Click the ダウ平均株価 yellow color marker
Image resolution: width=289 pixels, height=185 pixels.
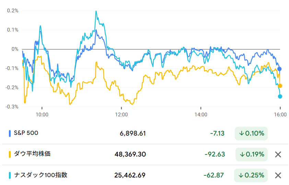pos(10,154)
